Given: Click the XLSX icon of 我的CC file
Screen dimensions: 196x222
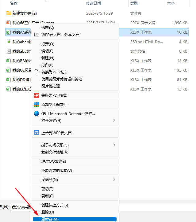Looking at the screenshot, I should pos(9,70).
